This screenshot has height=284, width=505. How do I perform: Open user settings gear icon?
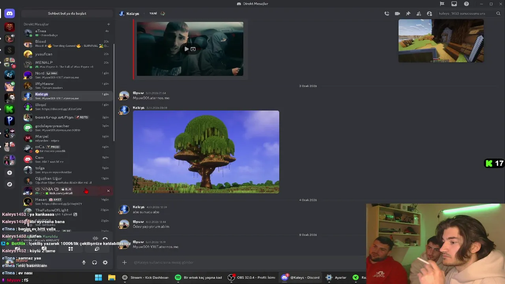(105, 263)
